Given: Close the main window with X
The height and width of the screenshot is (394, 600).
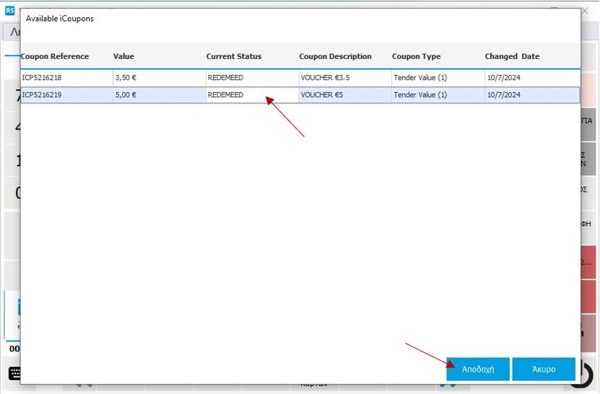Looking at the screenshot, I should point(584,11).
